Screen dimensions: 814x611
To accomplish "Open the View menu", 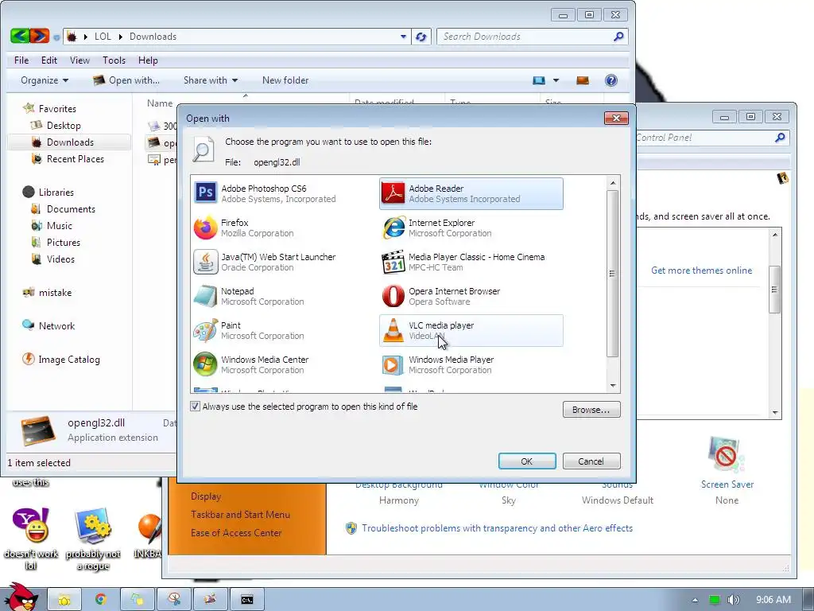I will click(80, 60).
